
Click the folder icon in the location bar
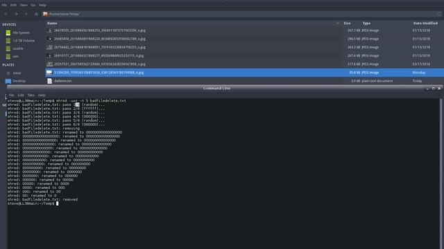45,14
